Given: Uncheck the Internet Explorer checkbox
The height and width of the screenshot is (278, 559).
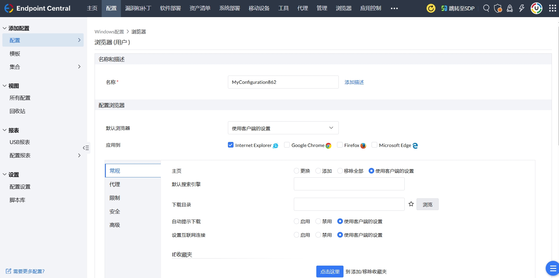Looking at the screenshot, I should click(x=231, y=145).
